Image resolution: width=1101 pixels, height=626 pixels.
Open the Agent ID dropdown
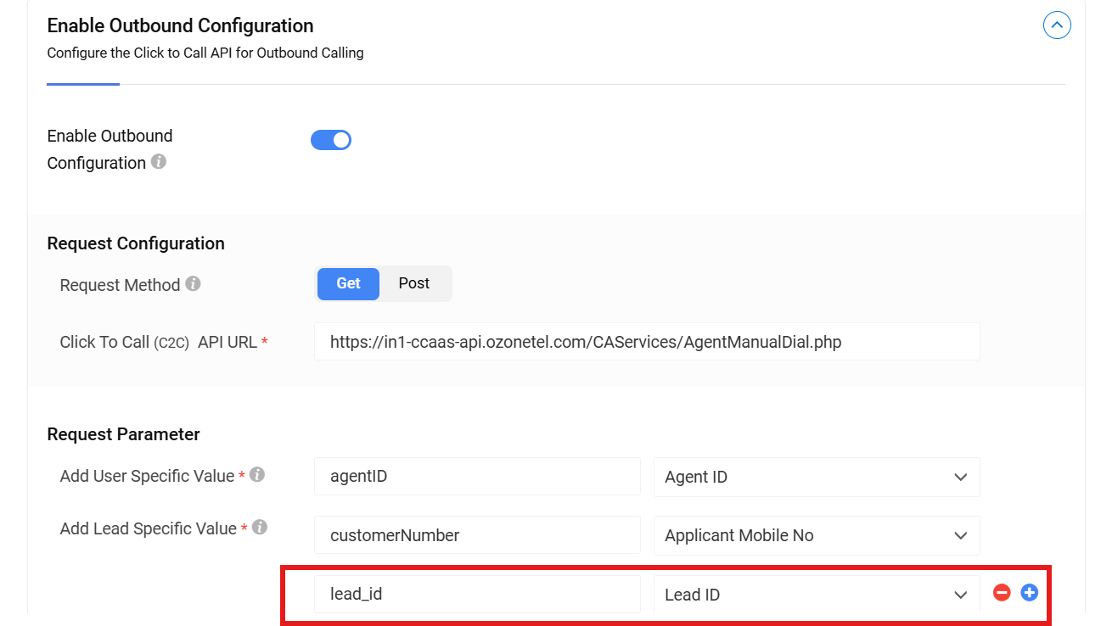point(816,477)
